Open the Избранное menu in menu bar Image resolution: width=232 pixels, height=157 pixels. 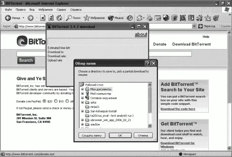(x=46, y=10)
